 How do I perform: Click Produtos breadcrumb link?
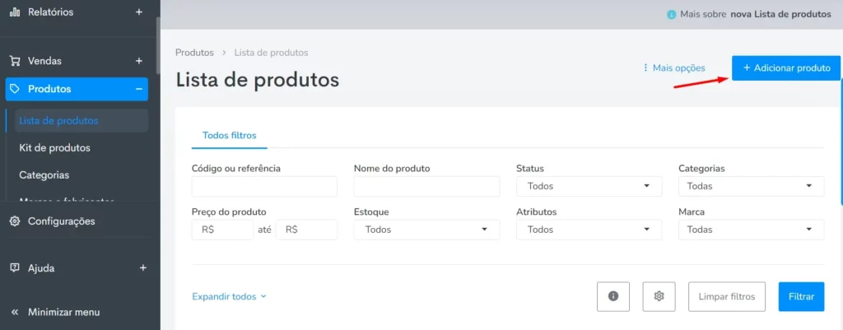pos(194,53)
